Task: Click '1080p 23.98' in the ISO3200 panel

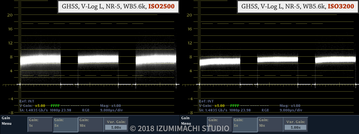Action: point(240,110)
